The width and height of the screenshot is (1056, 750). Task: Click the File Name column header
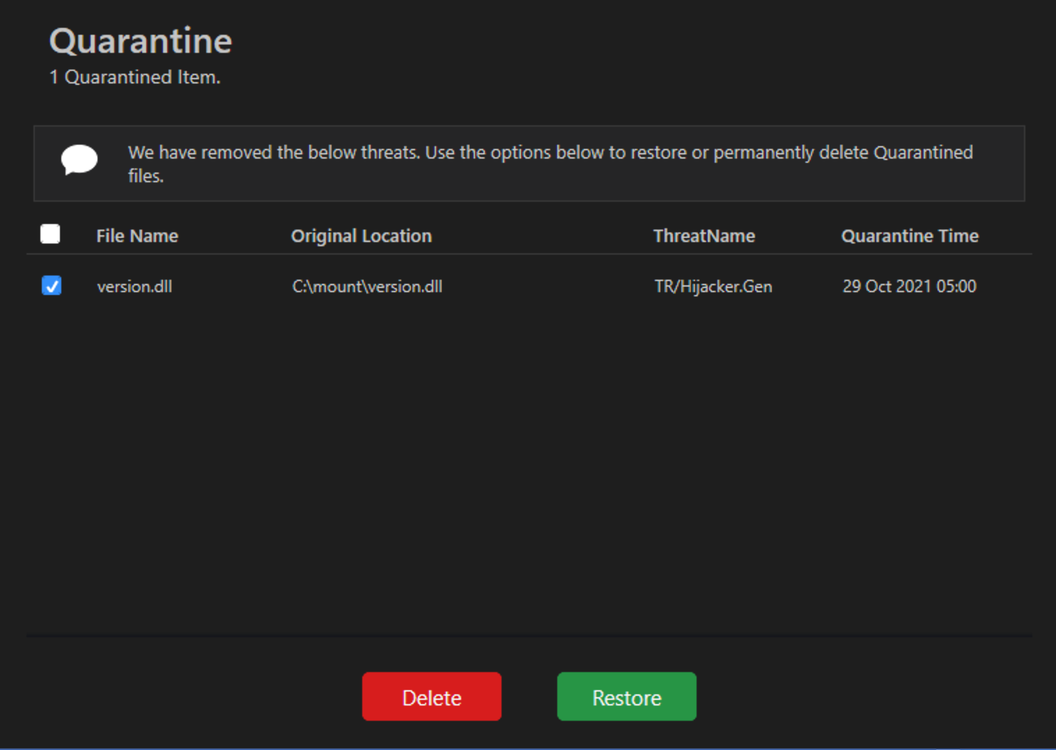(137, 236)
